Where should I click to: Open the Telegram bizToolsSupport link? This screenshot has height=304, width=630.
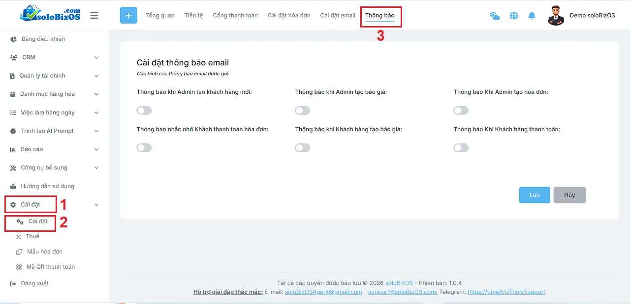[506, 292]
